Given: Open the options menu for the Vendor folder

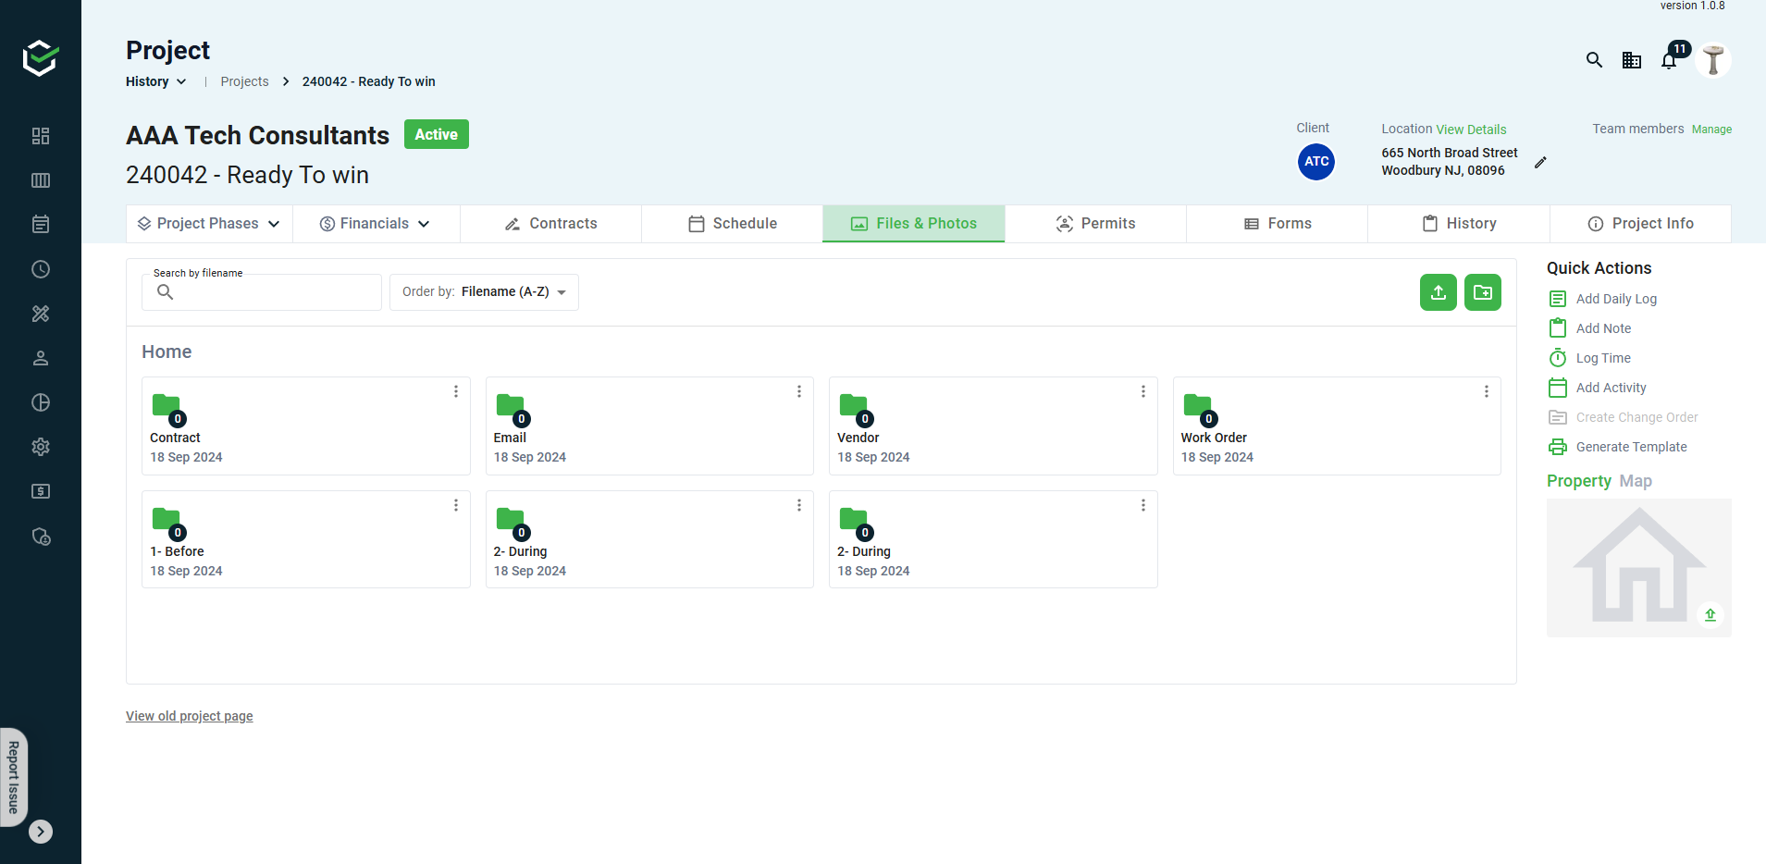Looking at the screenshot, I should pos(1143,391).
